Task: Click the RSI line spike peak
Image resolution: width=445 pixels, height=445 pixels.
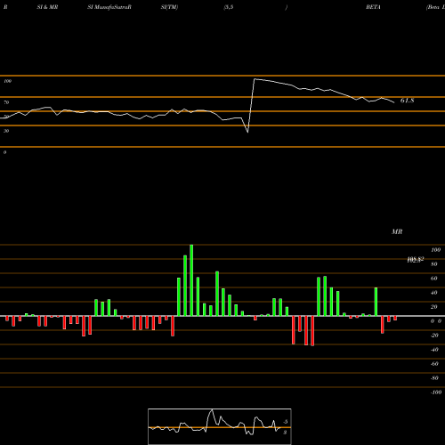Action: click(x=255, y=79)
